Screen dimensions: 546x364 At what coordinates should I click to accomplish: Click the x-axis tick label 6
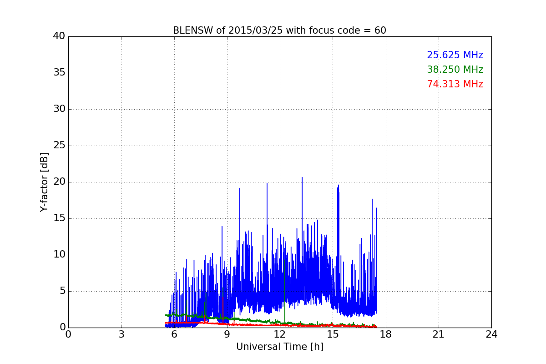174,334
